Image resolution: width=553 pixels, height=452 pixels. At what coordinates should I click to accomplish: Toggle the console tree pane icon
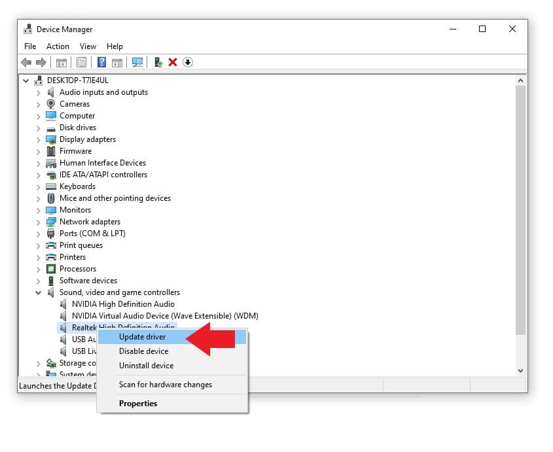(61, 62)
